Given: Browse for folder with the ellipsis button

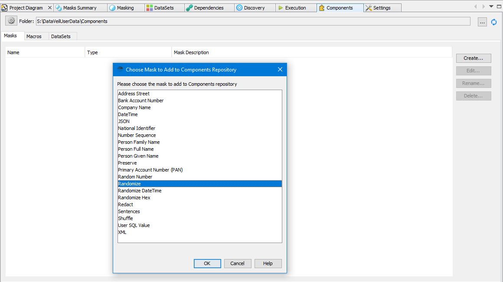Looking at the screenshot, I should [482, 22].
